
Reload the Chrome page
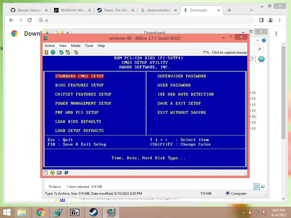coord(30,20)
